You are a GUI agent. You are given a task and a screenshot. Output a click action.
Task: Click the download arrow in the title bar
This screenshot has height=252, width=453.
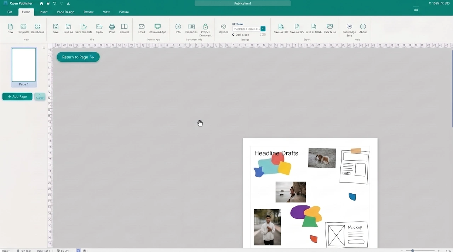[x=68, y=3]
